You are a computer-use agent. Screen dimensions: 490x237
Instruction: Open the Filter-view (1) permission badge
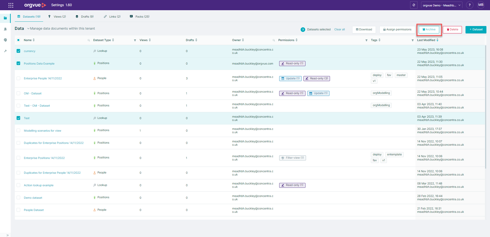click(292, 158)
